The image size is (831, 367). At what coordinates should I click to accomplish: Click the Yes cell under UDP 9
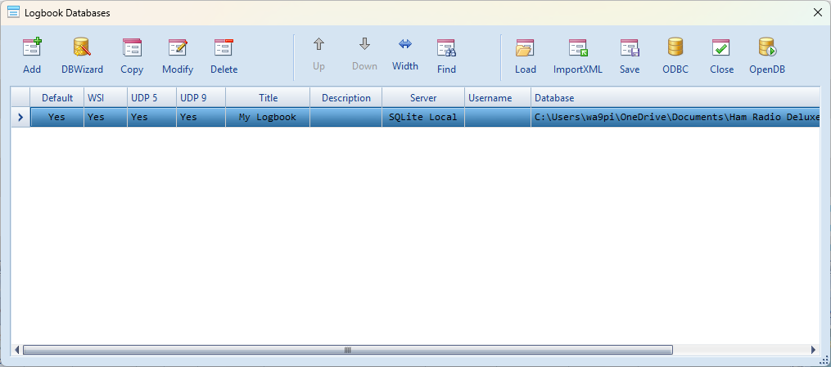(x=201, y=118)
